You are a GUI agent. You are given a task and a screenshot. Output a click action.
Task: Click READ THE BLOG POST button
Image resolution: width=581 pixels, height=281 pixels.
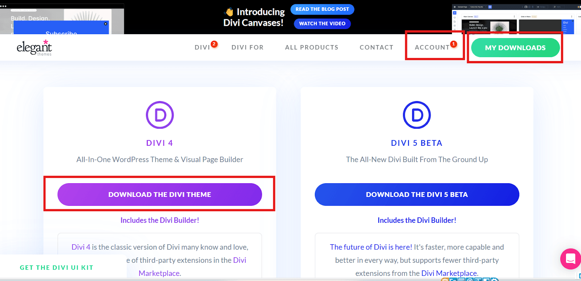pyautogui.click(x=322, y=9)
